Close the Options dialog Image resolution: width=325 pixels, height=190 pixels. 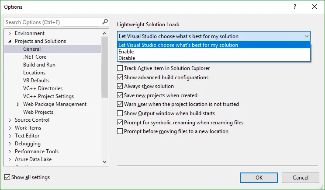(x=315, y=7)
